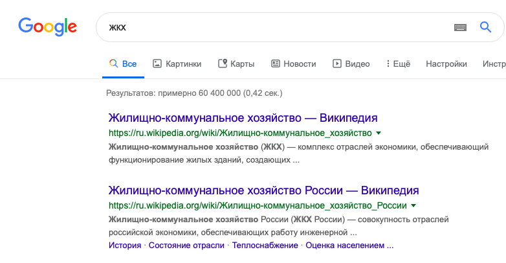Click the Карты map pin icon

pos(223,63)
